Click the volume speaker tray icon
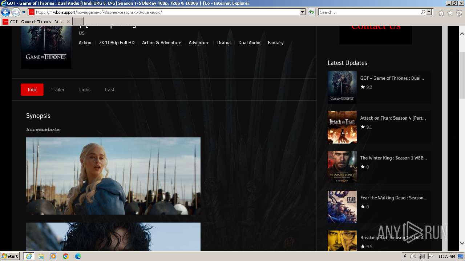 click(413, 256)
